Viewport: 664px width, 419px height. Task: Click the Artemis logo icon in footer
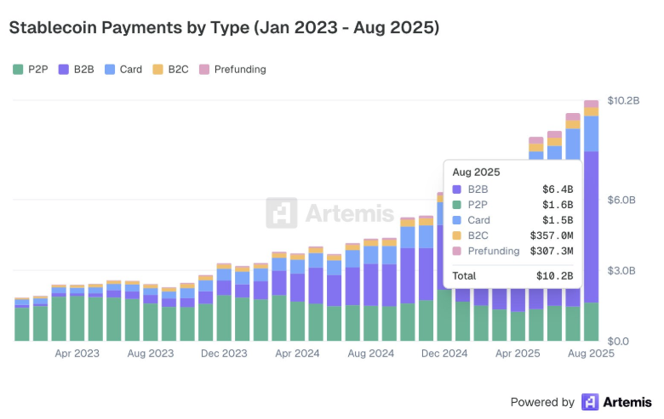(x=590, y=402)
